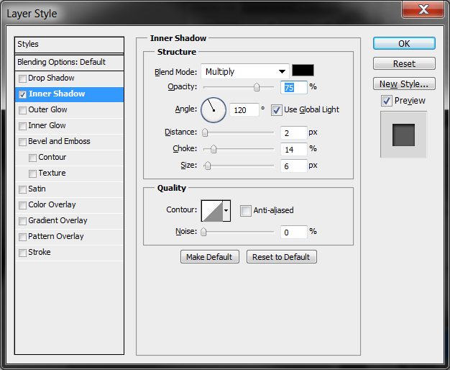Toggle Use Global Light checkbox
Screen dimensions: 450x370
(277, 110)
